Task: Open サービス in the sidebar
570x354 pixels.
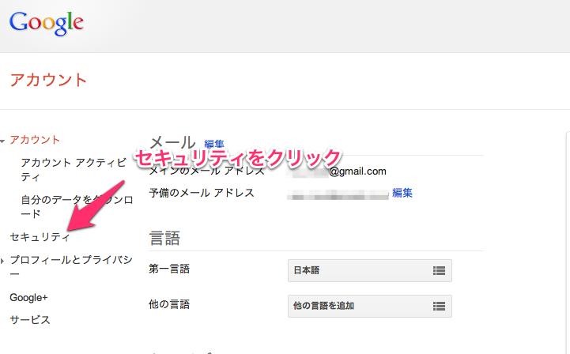Action: pos(30,320)
